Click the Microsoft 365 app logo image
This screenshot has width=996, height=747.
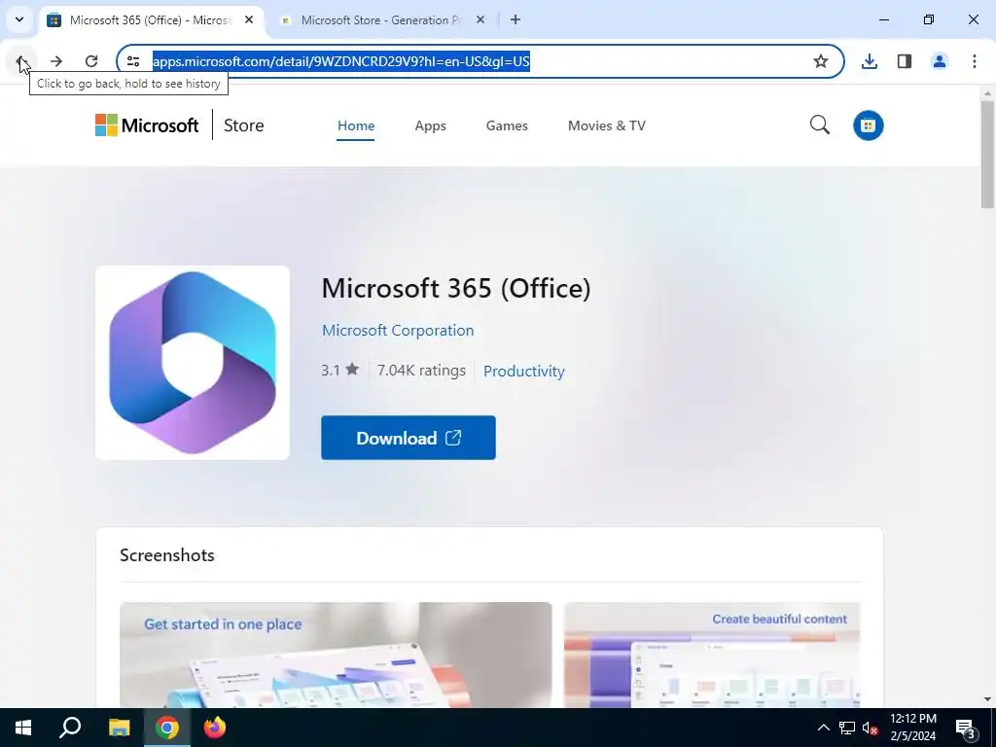point(193,363)
